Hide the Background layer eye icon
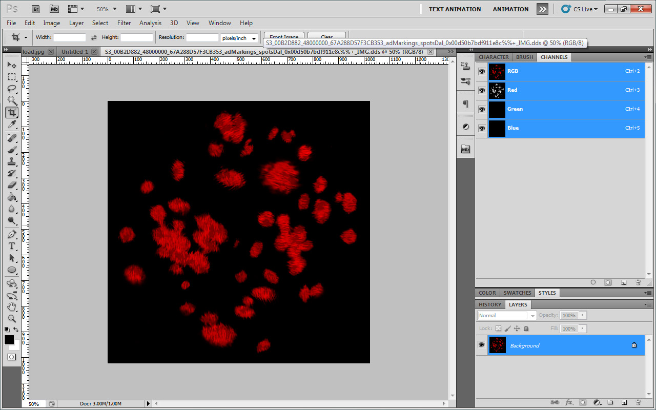This screenshot has width=656, height=410. point(482,345)
